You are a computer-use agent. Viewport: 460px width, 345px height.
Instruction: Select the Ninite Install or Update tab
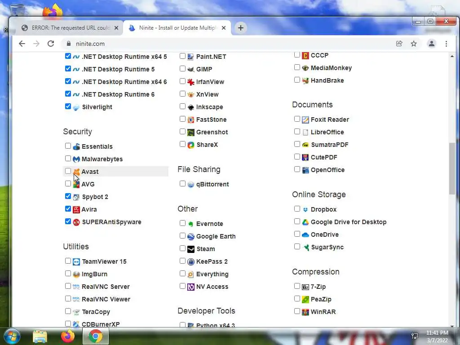(x=177, y=28)
